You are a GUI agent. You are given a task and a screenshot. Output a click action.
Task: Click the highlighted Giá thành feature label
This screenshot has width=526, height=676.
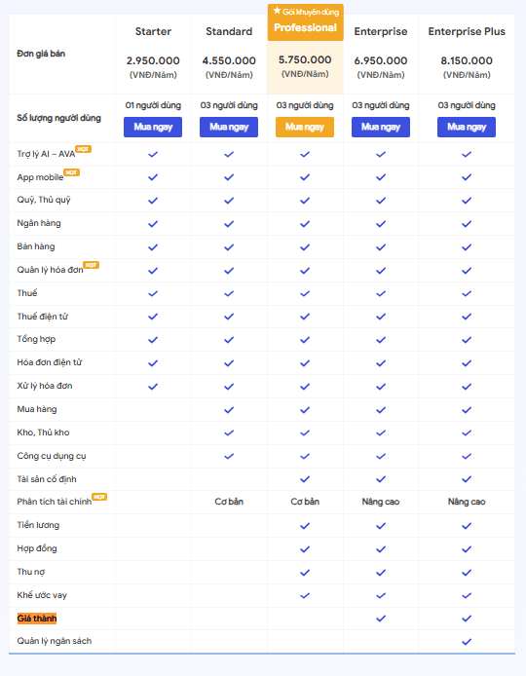(37, 619)
